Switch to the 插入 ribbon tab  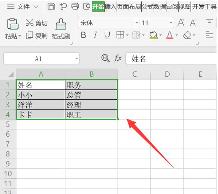point(110,7)
